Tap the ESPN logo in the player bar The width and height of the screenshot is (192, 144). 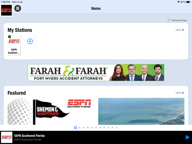pos(7,137)
